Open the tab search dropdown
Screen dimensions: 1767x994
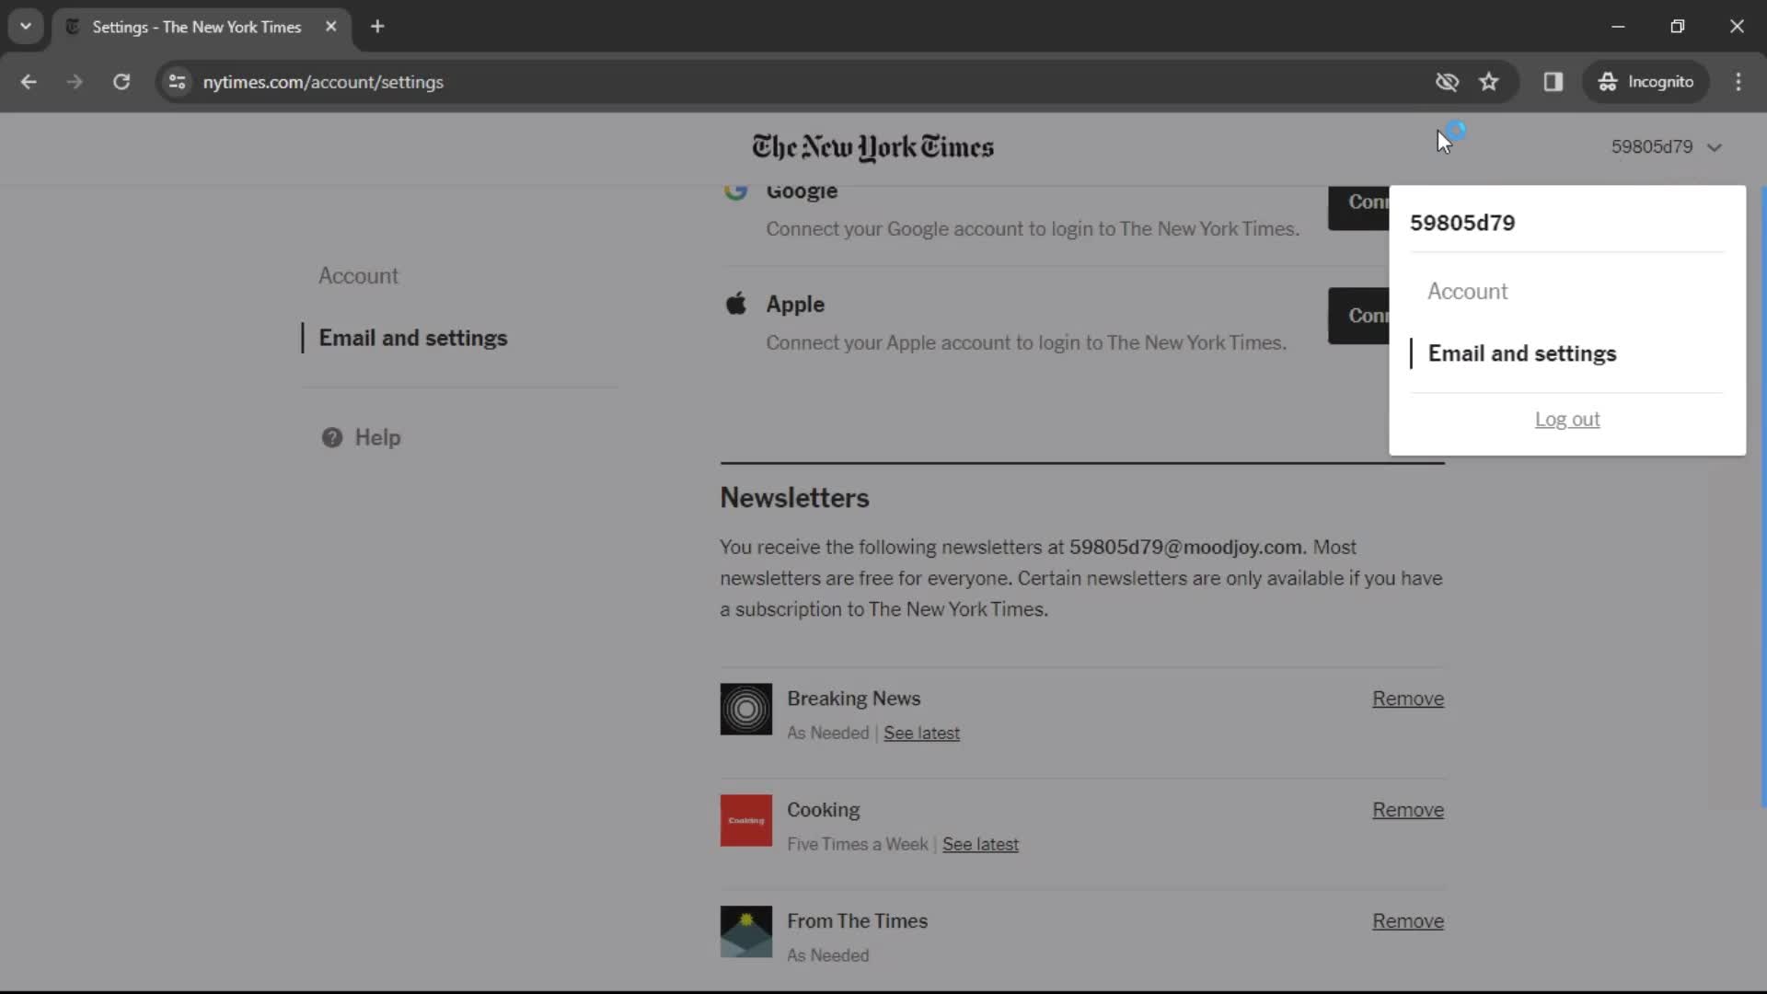(x=26, y=27)
